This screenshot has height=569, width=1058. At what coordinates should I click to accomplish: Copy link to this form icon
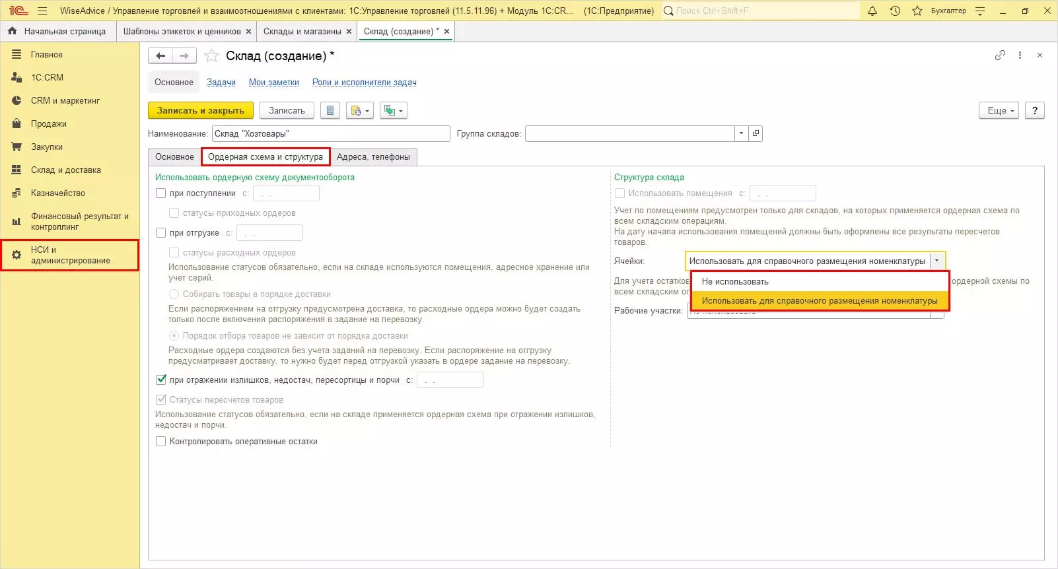pyautogui.click(x=1000, y=55)
